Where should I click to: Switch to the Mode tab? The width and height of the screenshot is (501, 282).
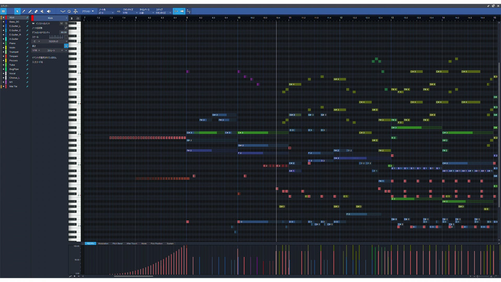tap(144, 244)
